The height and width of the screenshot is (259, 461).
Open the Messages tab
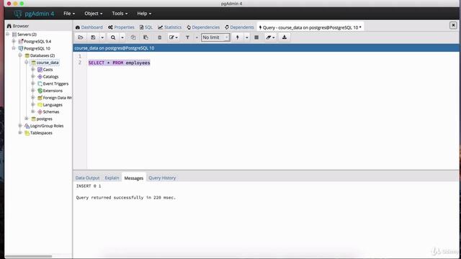click(x=134, y=178)
